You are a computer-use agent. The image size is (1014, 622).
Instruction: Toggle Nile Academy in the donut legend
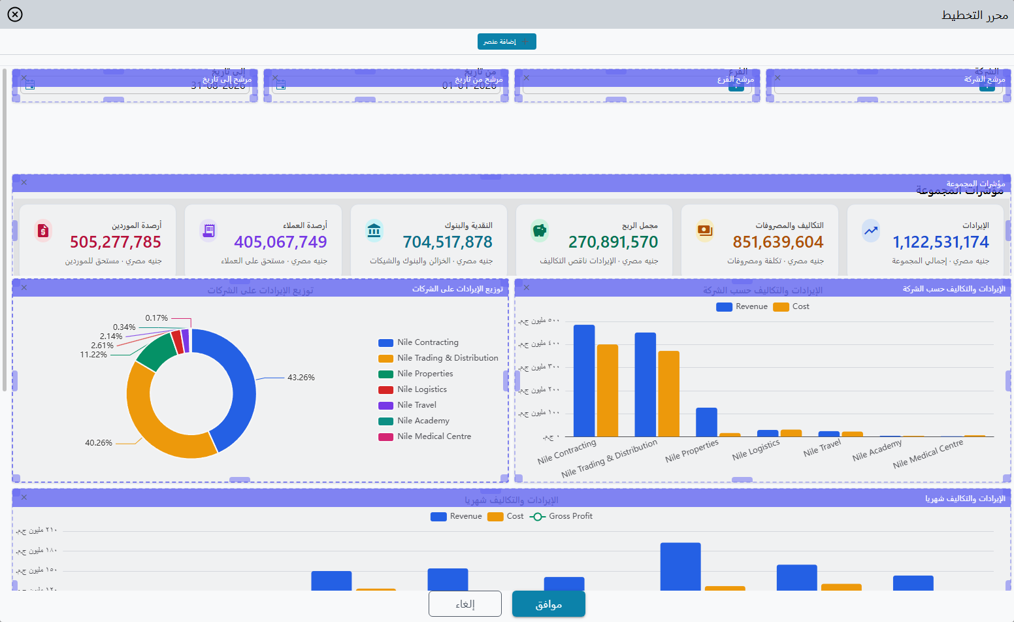[x=414, y=421]
